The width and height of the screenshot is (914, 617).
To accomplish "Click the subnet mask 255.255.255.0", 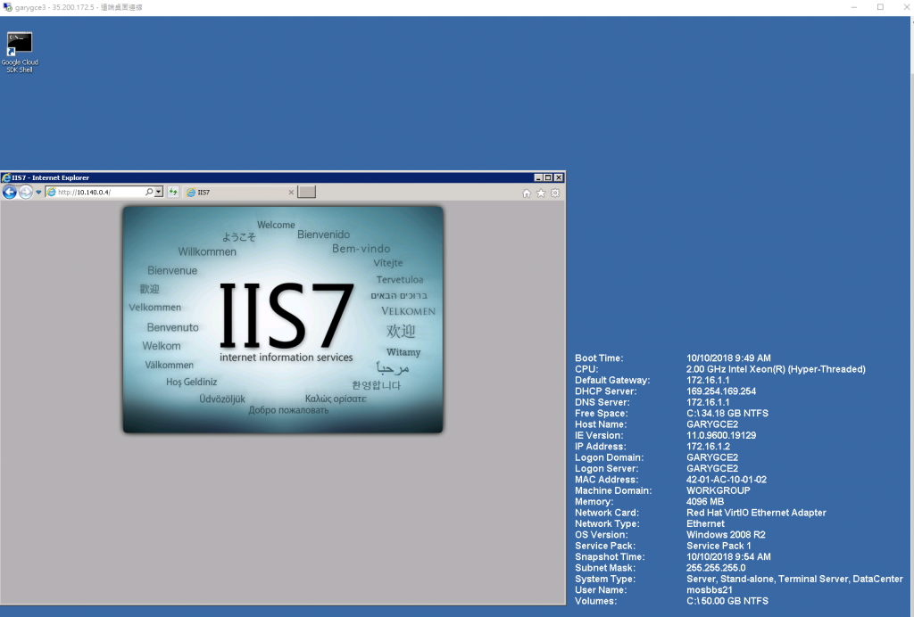I will point(716,568).
